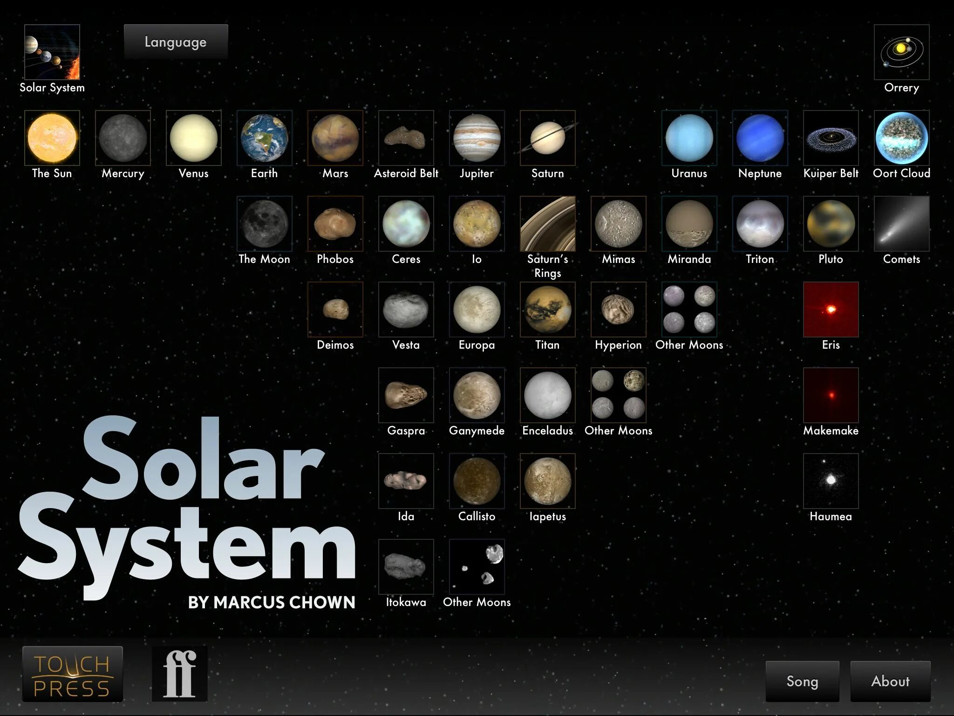
Task: Open the Orrery view icon
Action: click(x=901, y=52)
